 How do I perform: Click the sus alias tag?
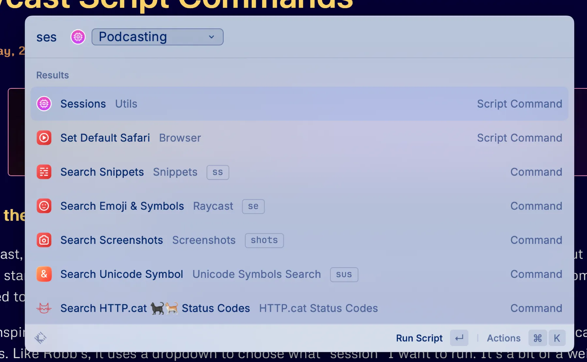(344, 274)
